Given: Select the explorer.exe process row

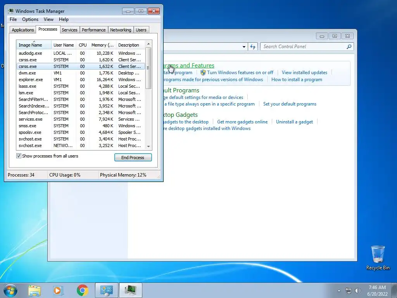Looking at the screenshot, I should [81, 80].
